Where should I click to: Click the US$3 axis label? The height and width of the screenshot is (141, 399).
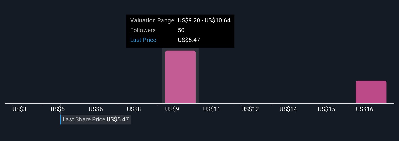[19, 109]
